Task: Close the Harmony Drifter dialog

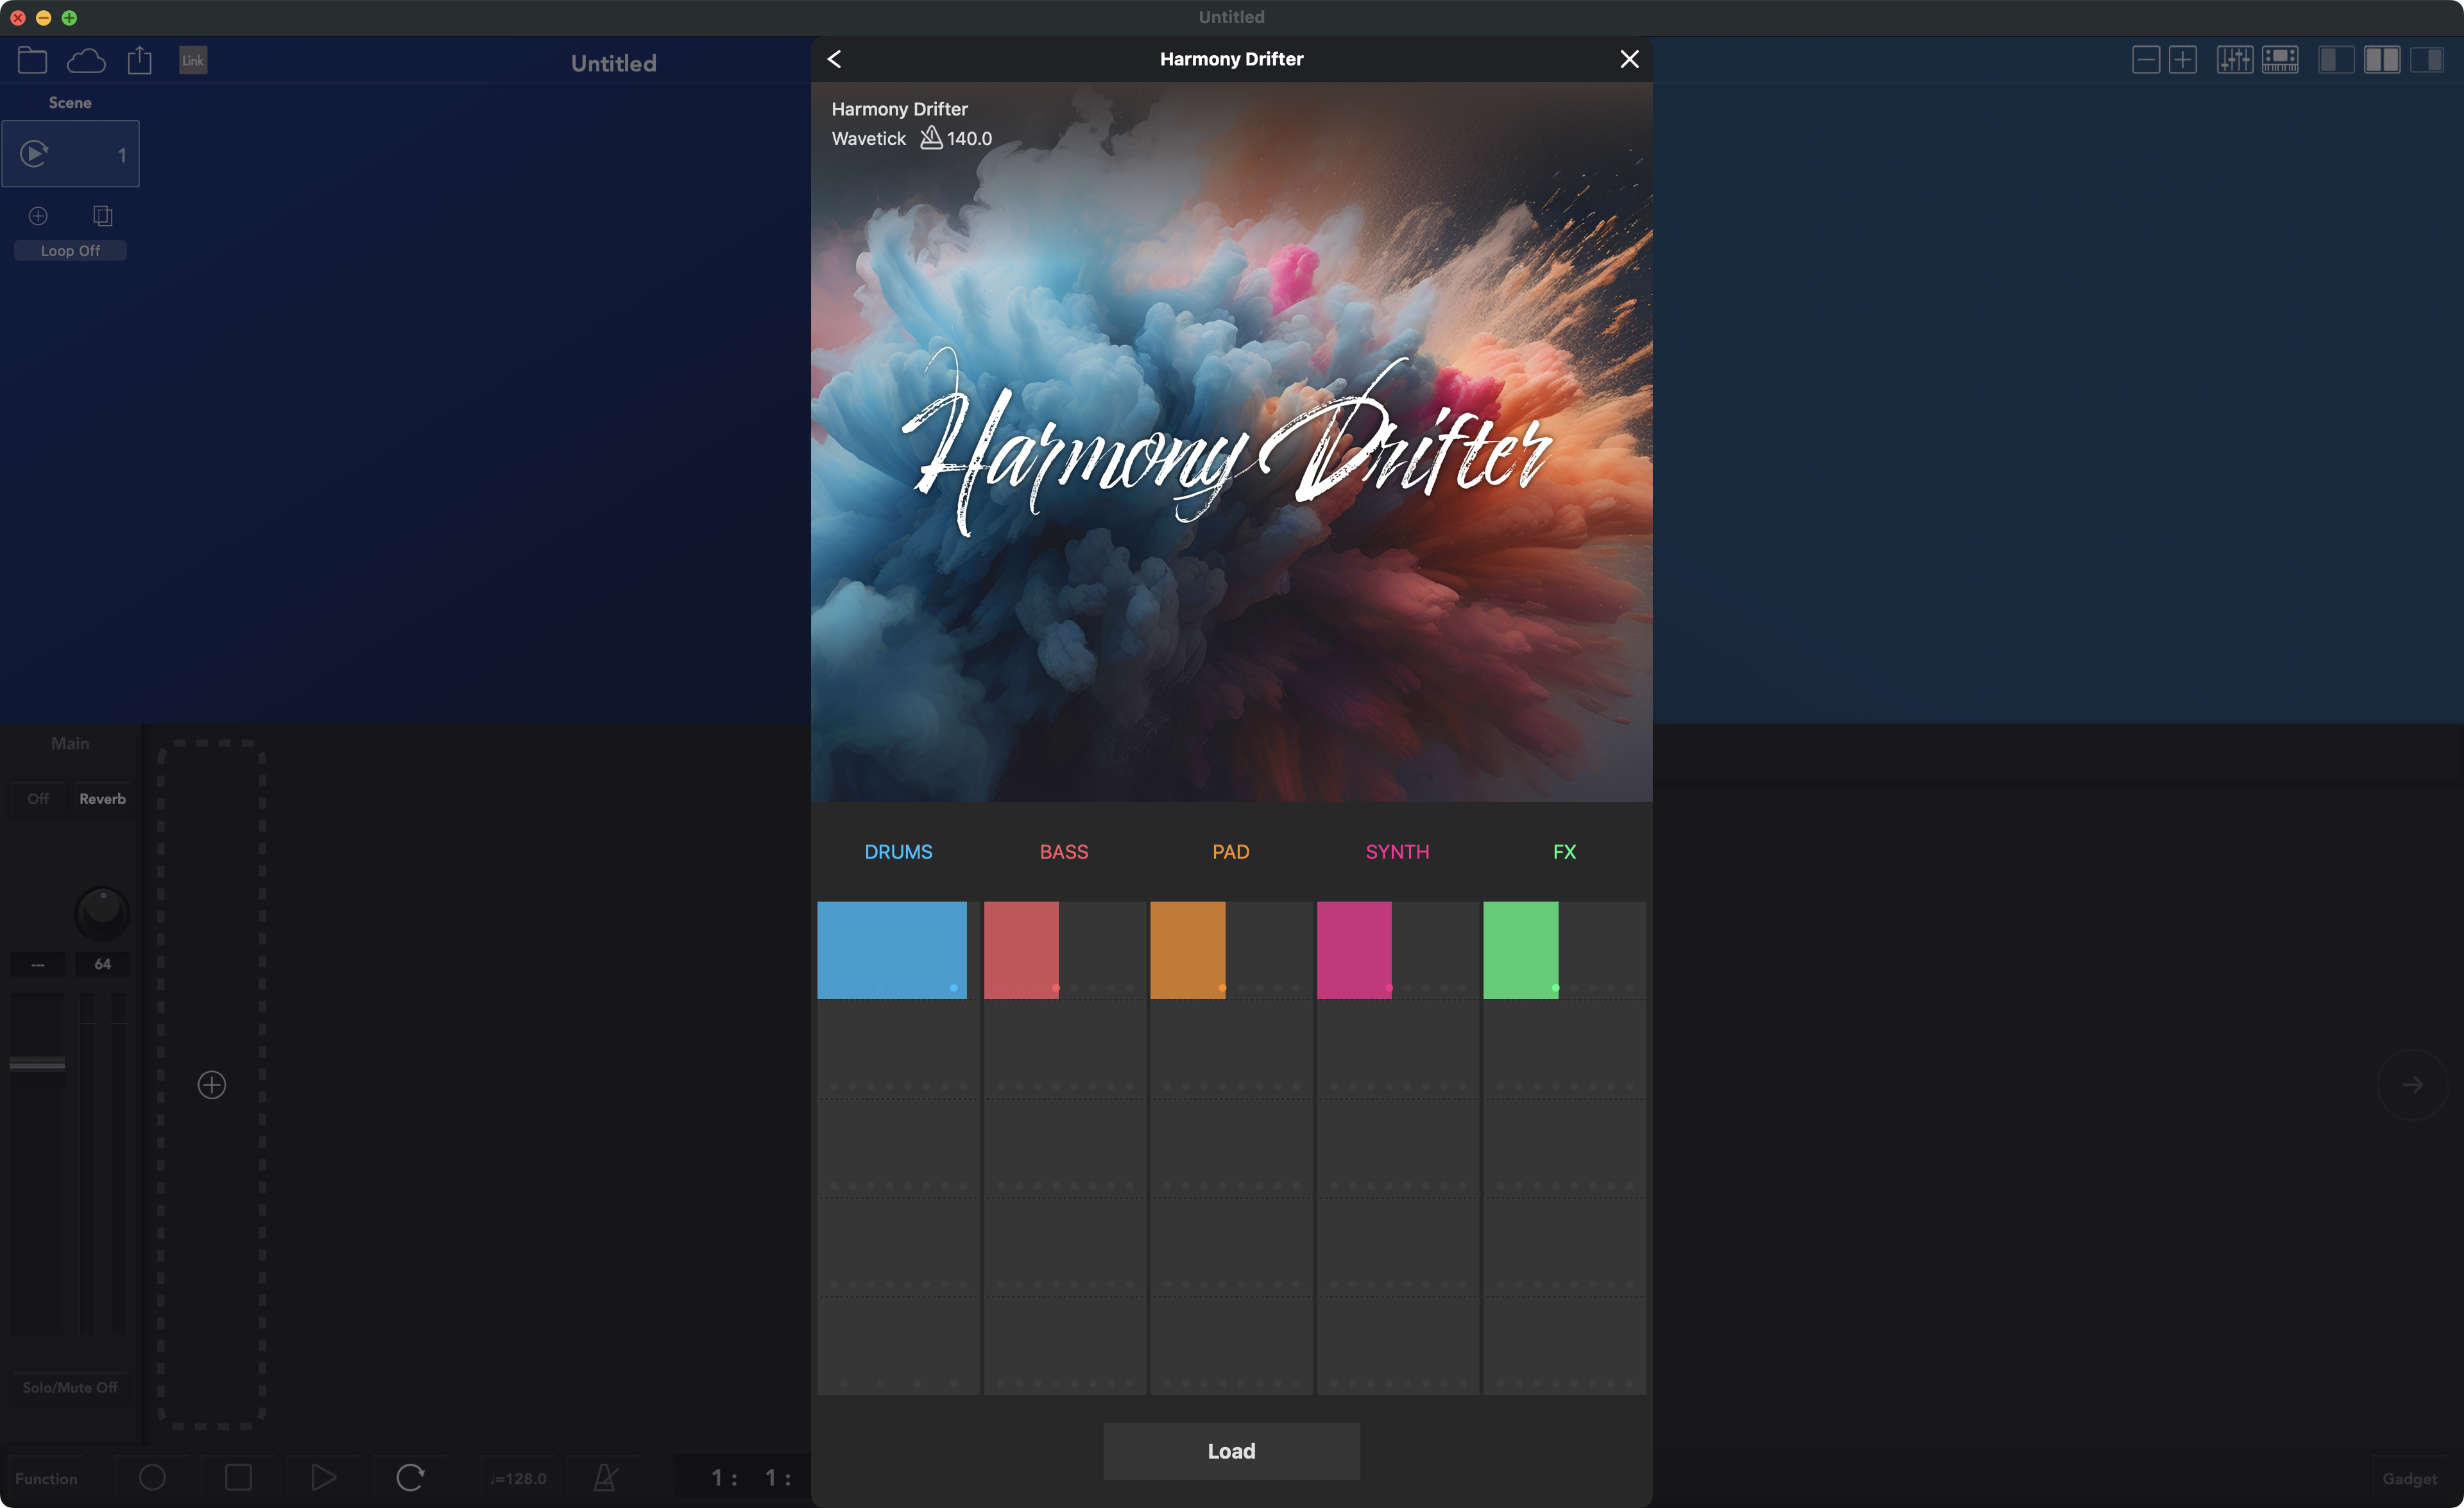Action: [x=1629, y=59]
